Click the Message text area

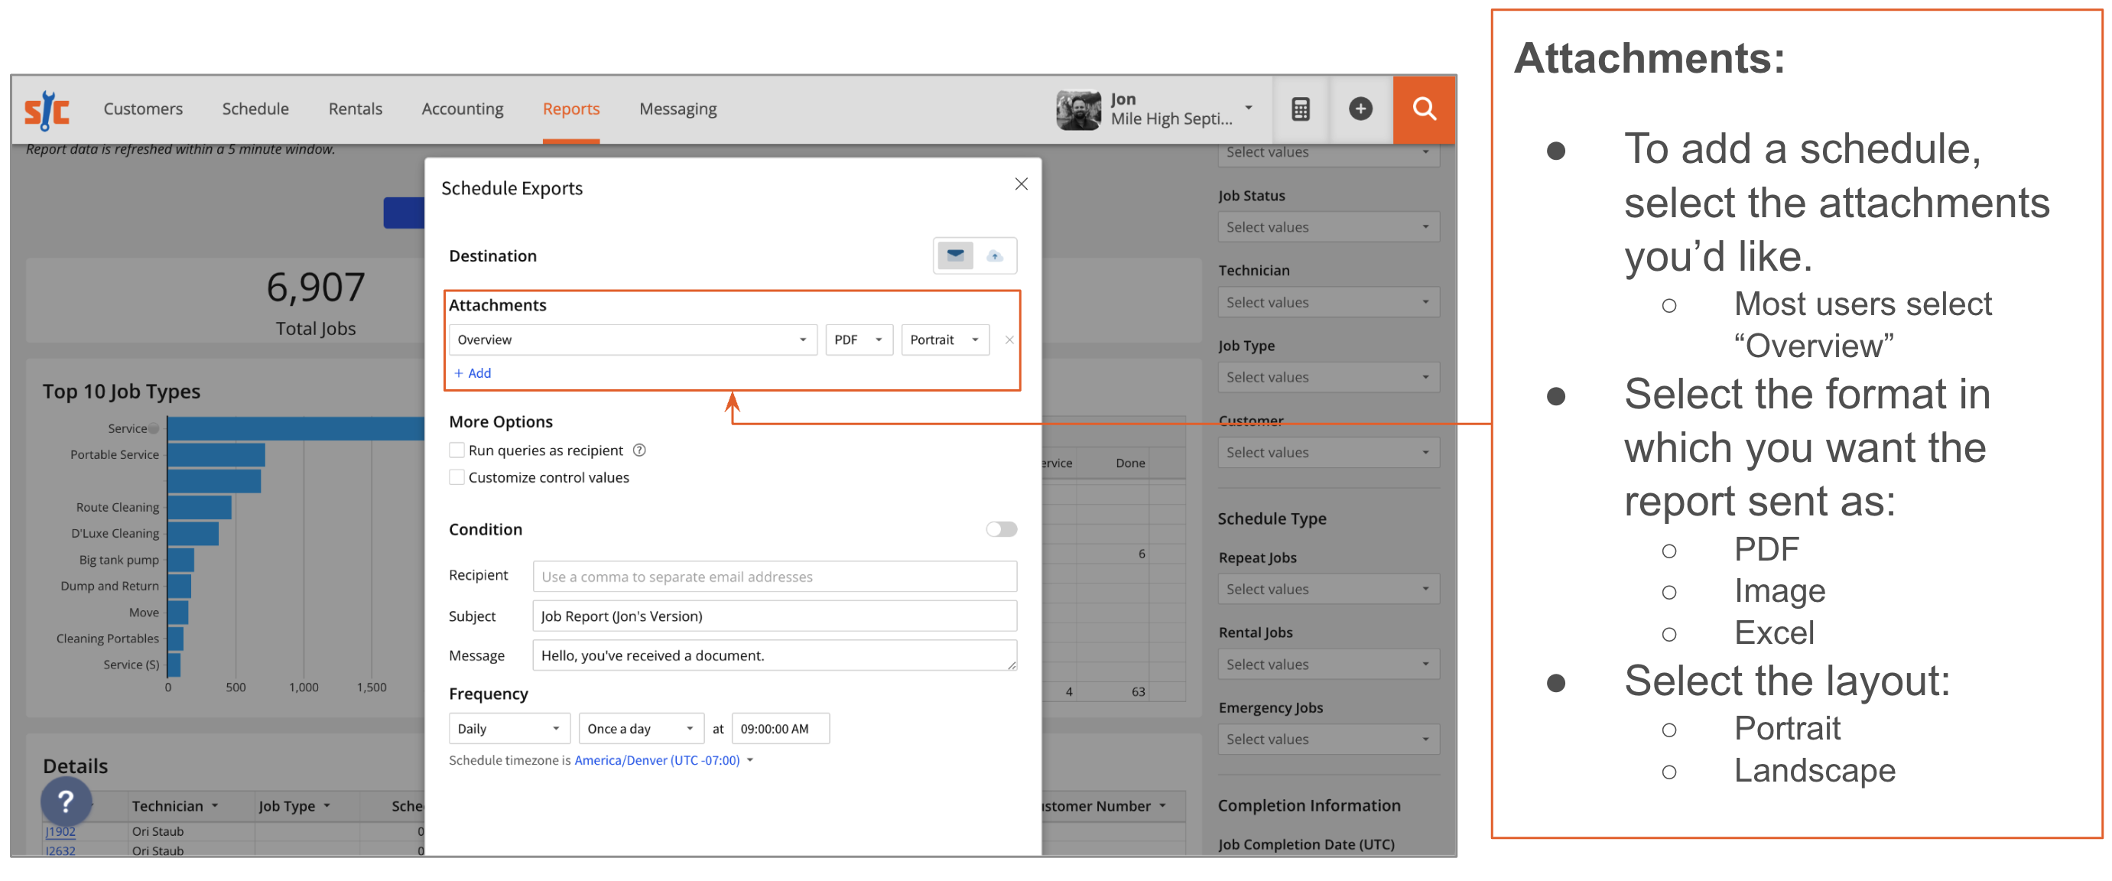click(x=774, y=655)
